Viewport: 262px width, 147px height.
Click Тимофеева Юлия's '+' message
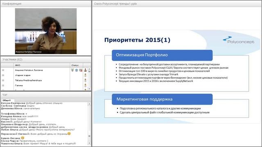tap(14, 114)
